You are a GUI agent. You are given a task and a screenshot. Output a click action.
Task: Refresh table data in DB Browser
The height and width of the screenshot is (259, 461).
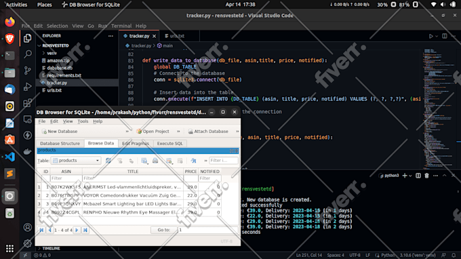point(108,161)
